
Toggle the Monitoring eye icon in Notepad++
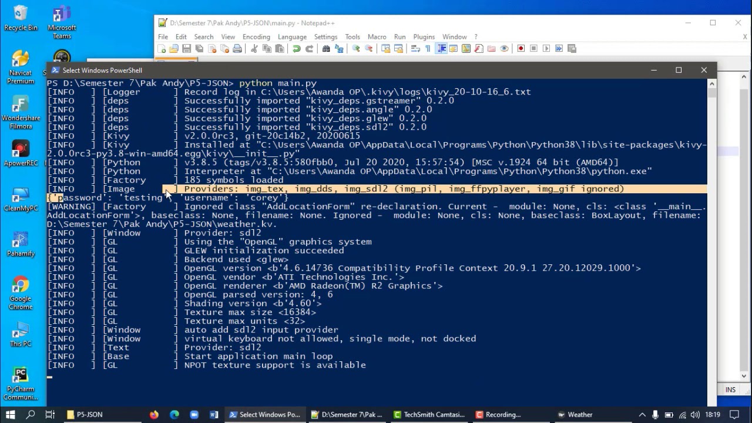tap(504, 49)
